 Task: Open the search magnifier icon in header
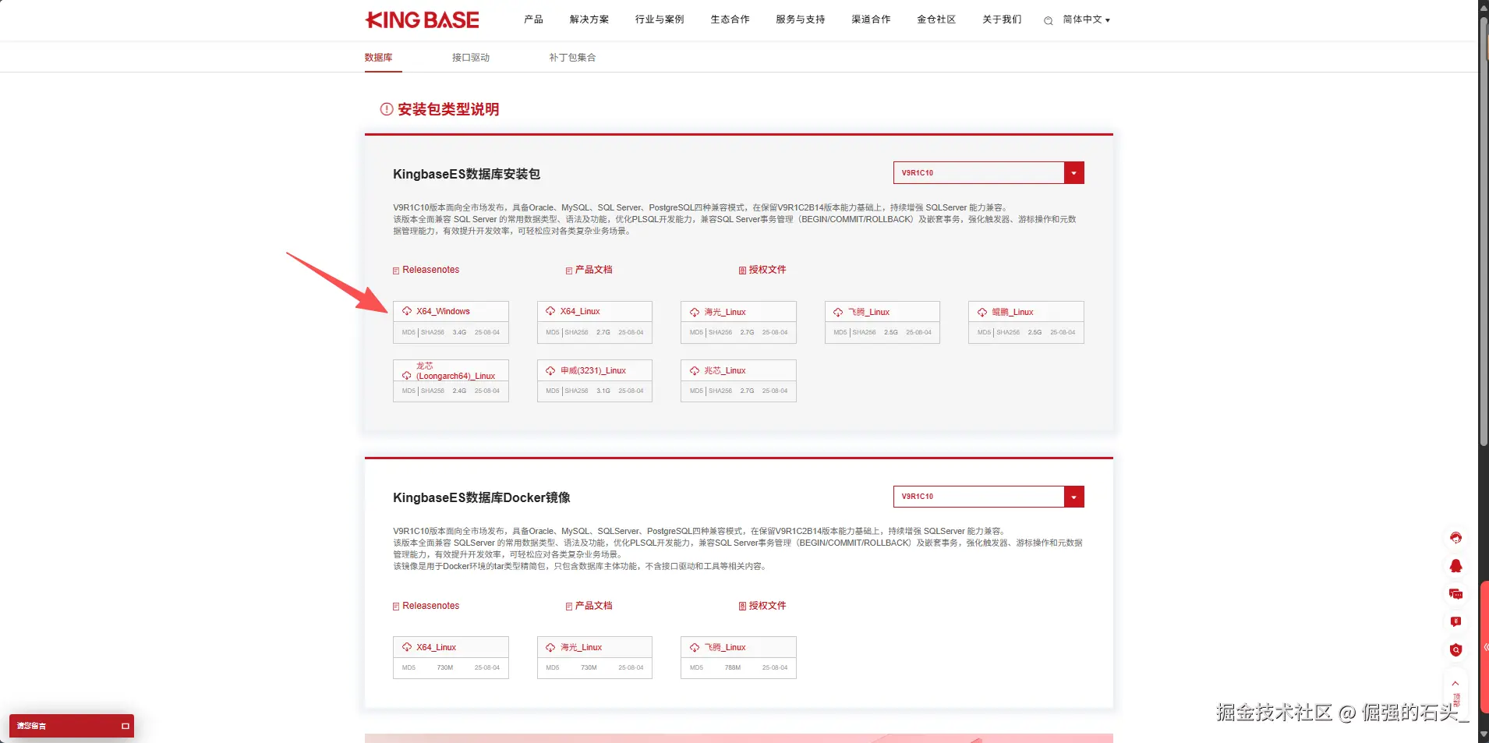coord(1048,20)
